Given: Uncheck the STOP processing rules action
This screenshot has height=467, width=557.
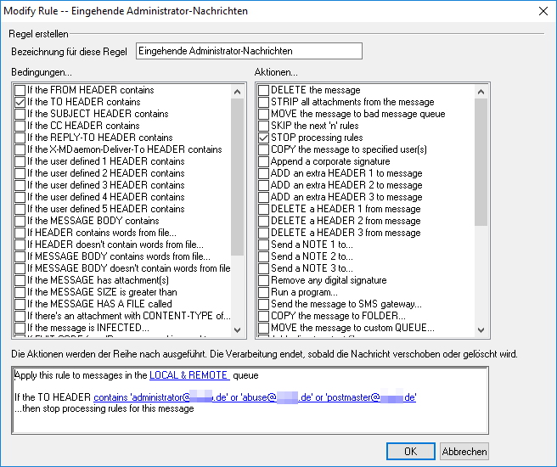Looking at the screenshot, I should point(264,138).
